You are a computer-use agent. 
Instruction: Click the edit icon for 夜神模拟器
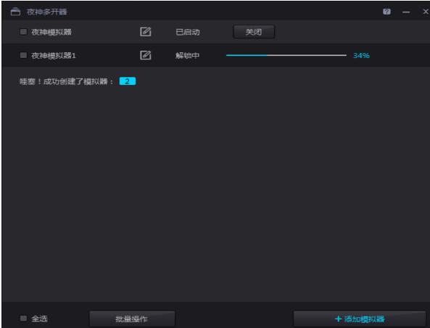[x=145, y=32]
